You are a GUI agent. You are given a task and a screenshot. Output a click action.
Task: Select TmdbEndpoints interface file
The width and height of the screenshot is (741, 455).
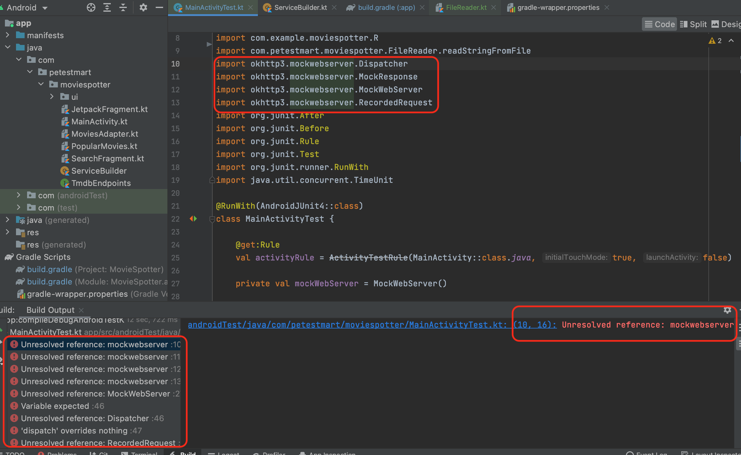coord(96,183)
